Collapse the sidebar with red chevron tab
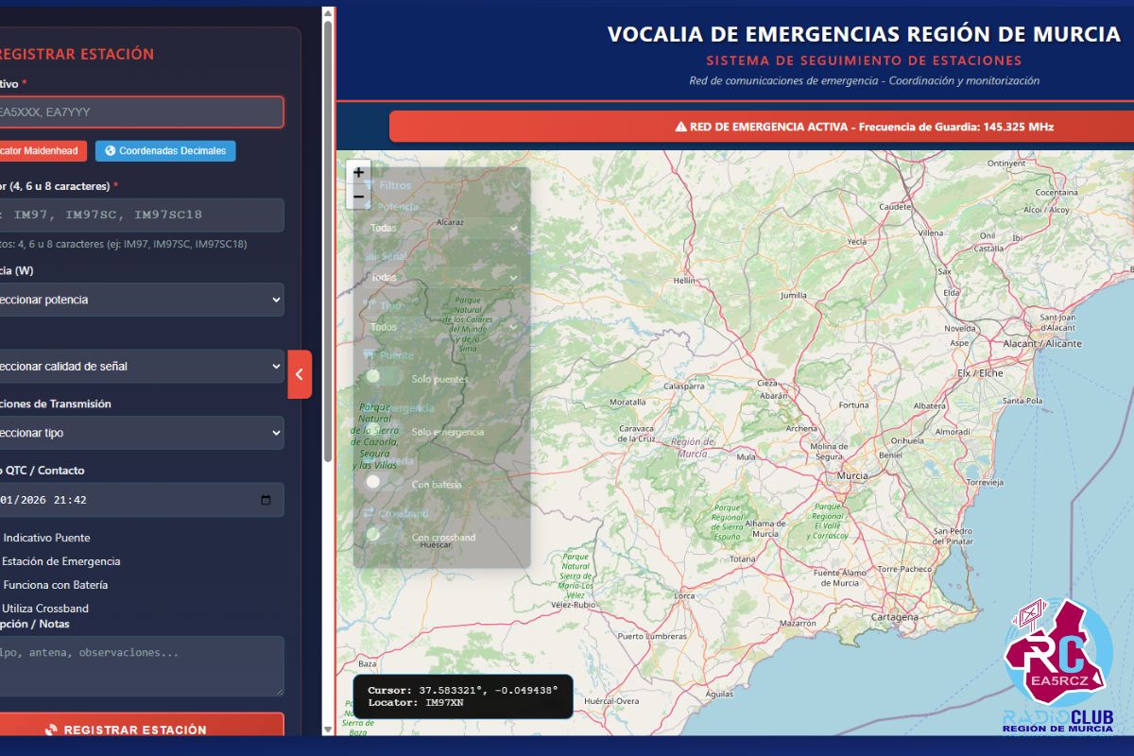The height and width of the screenshot is (756, 1134). click(299, 374)
